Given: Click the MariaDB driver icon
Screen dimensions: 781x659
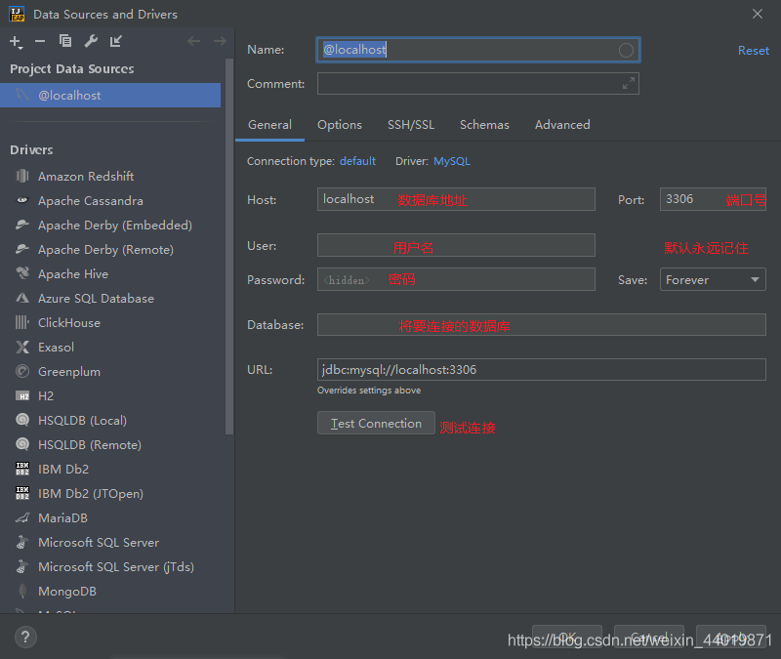Looking at the screenshot, I should click(22, 518).
